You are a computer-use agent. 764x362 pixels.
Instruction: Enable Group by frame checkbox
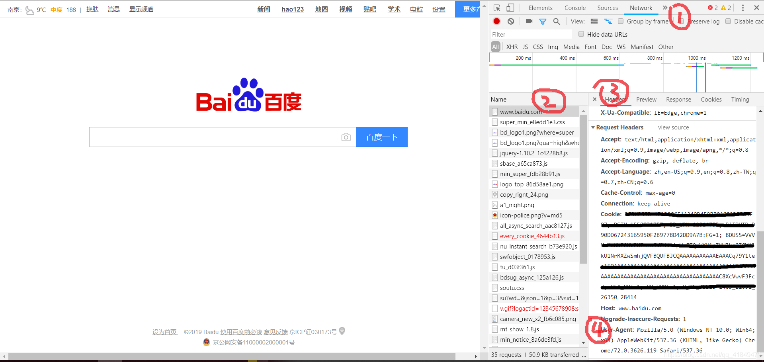(621, 21)
